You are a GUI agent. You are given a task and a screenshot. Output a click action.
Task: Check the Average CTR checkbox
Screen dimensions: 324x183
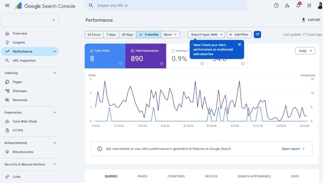click(173, 51)
